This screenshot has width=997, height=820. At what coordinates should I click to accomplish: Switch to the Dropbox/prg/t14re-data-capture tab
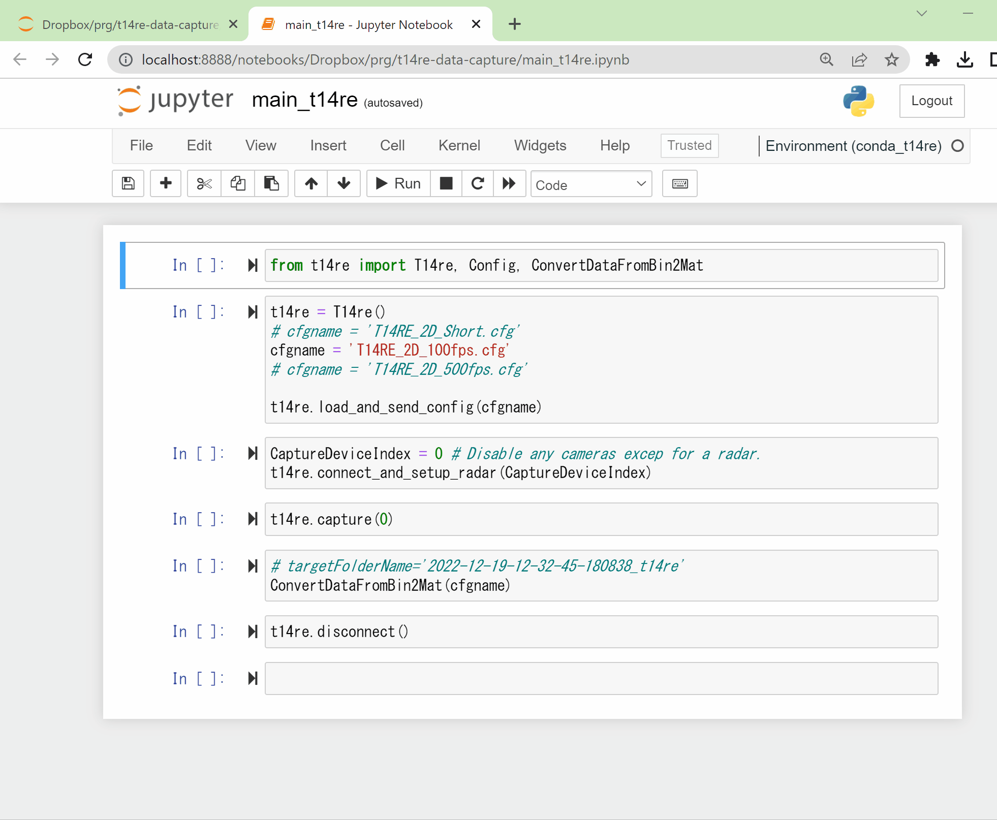tap(130, 24)
